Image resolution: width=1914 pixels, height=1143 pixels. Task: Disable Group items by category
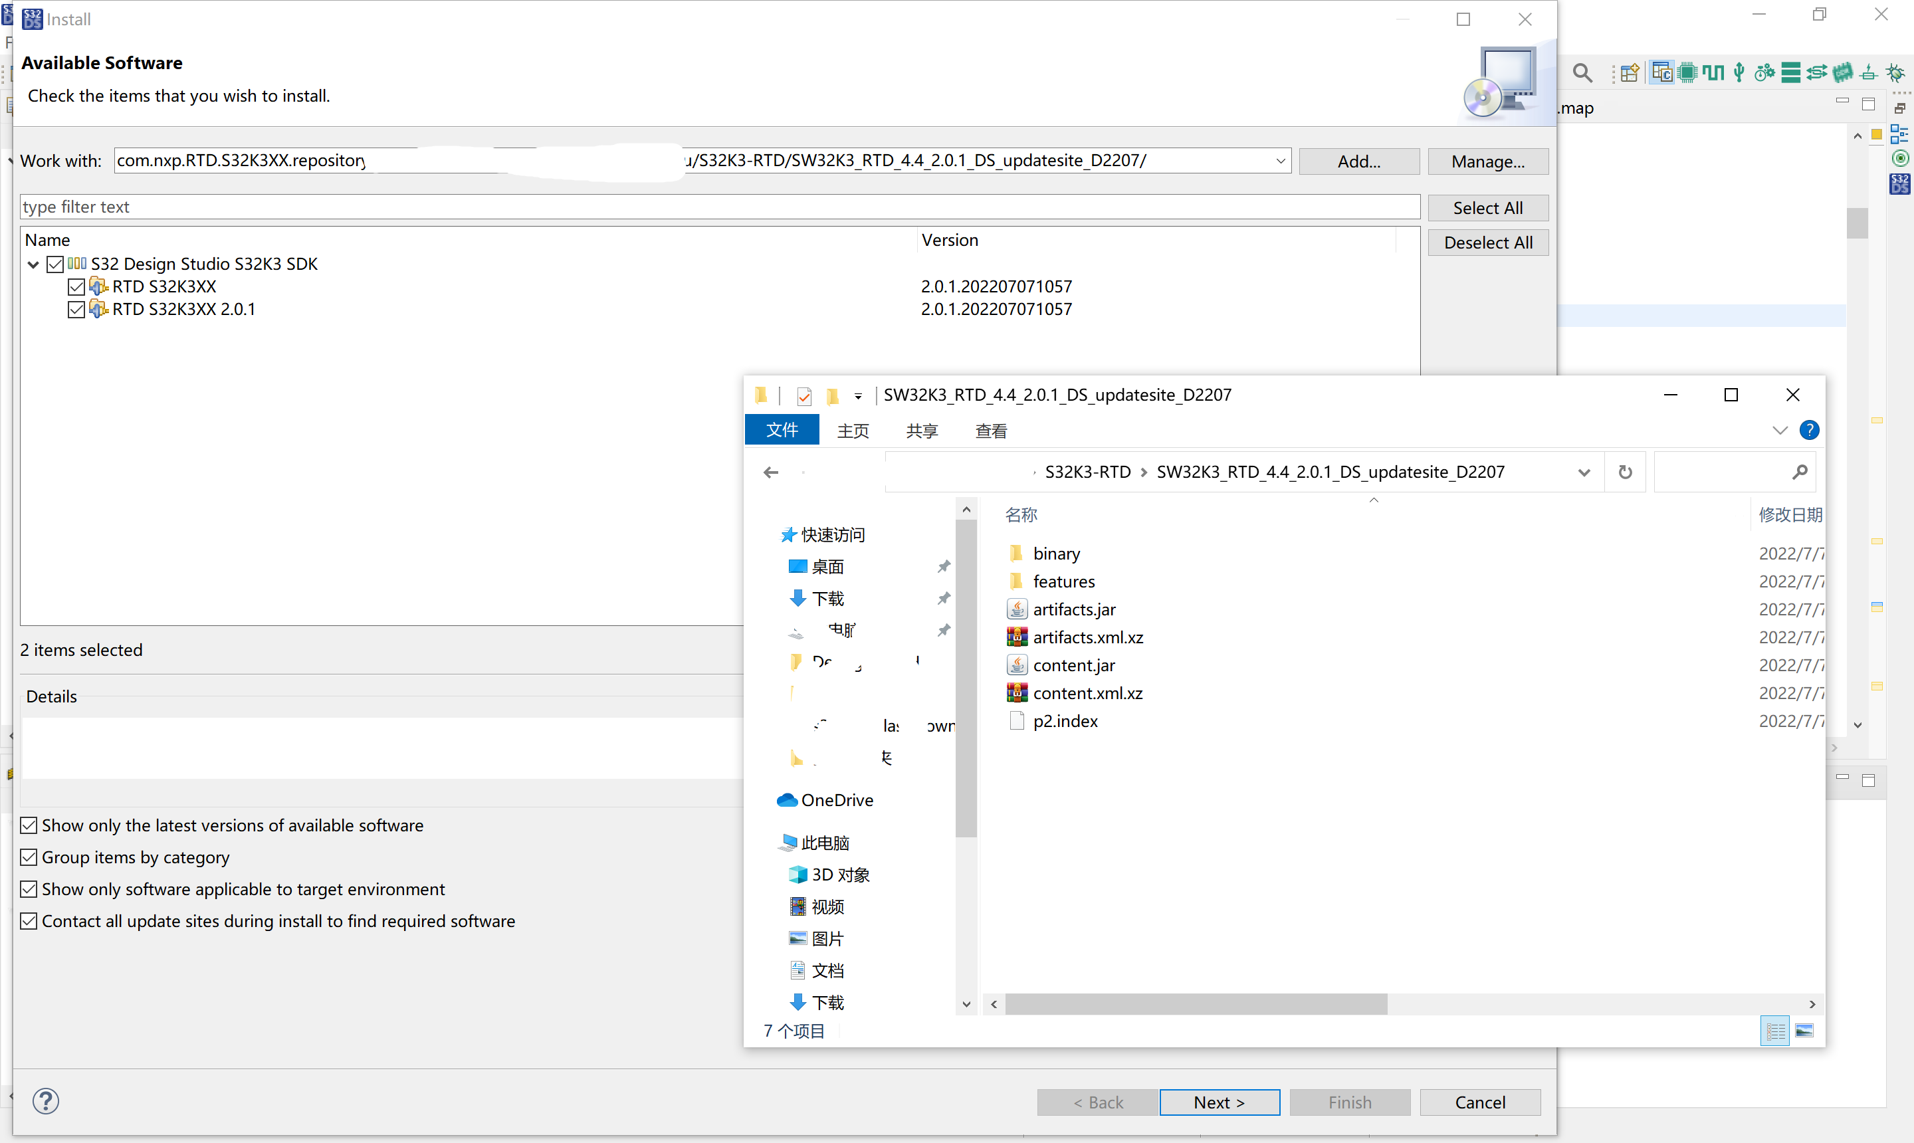(29, 857)
